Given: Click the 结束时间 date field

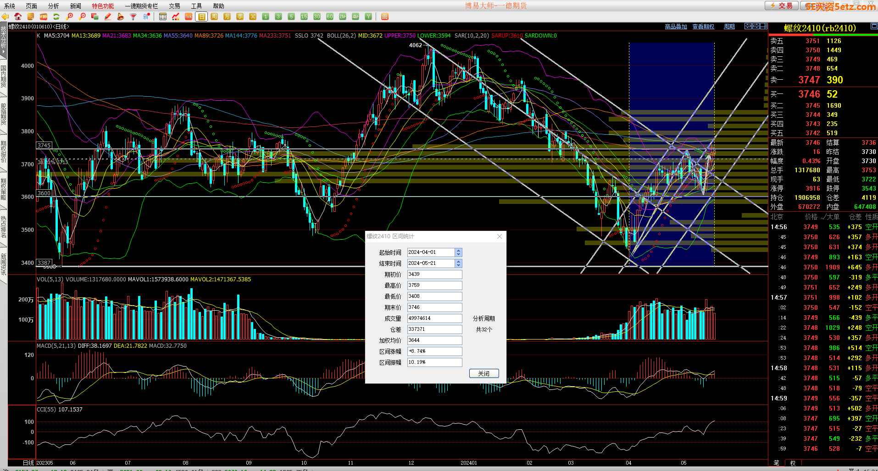Looking at the screenshot, I should (x=431, y=263).
